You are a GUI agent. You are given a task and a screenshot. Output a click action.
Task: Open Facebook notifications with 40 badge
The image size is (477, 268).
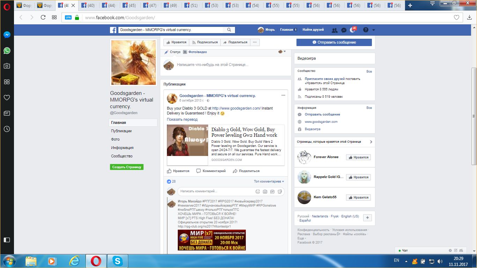353,30
